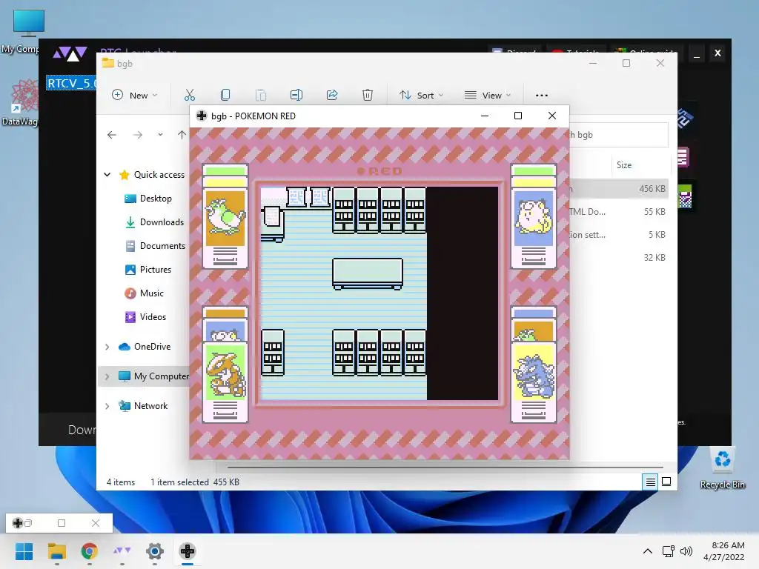Go back with the Explorer back arrow
The height and width of the screenshot is (569, 759).
112,135
